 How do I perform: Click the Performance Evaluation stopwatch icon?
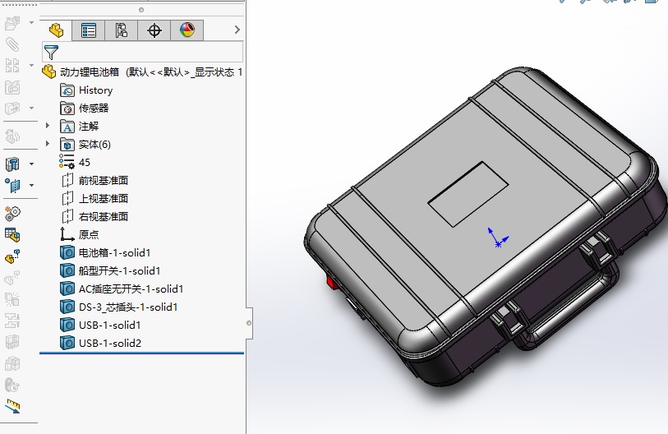coord(12,385)
